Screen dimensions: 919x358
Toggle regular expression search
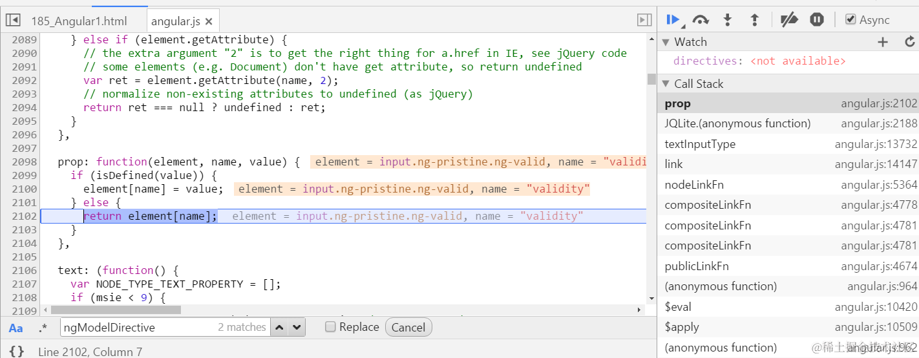click(x=43, y=328)
